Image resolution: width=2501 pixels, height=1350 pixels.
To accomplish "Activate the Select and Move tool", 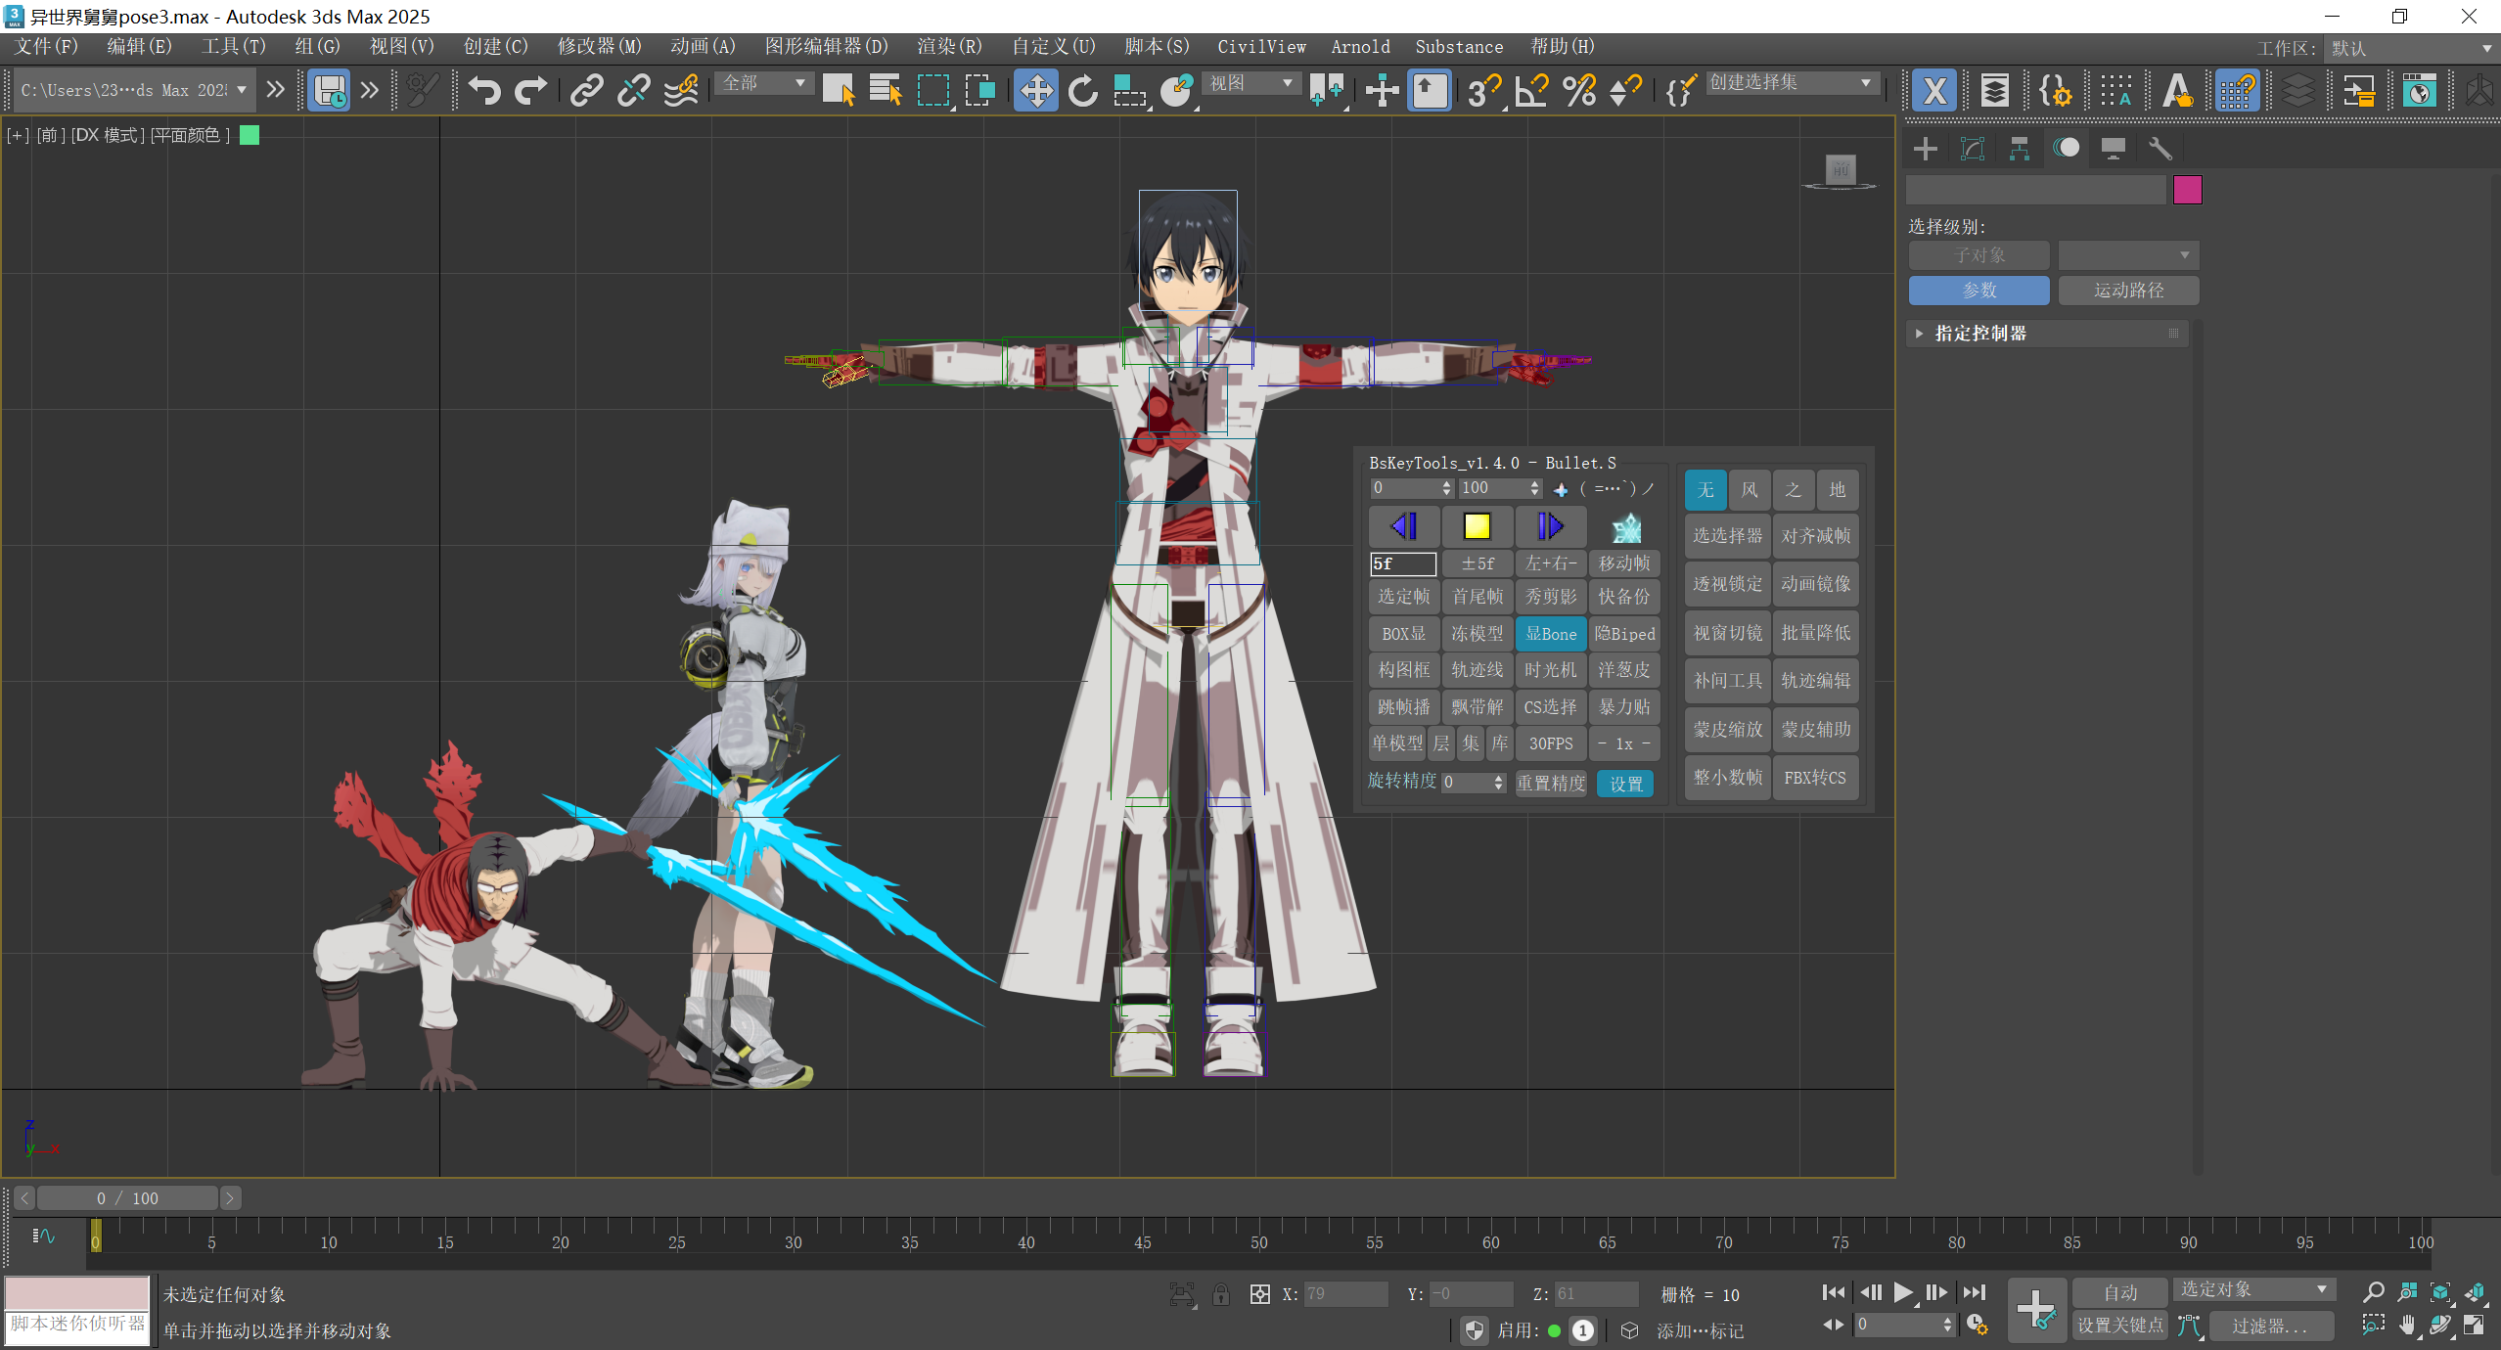I will click(x=1035, y=90).
